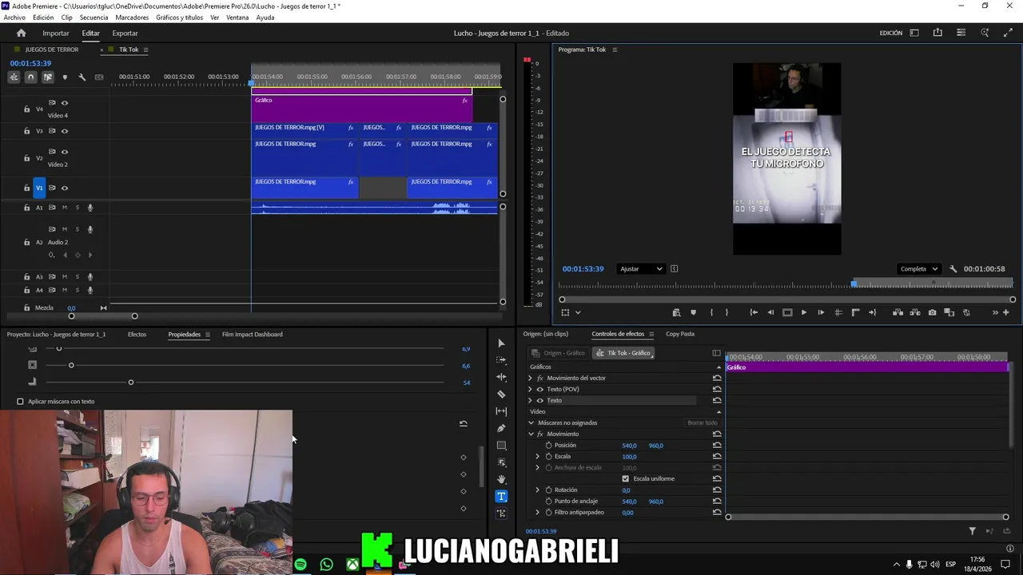
Task: Click Lift button in Program monitor
Action: [898, 312]
